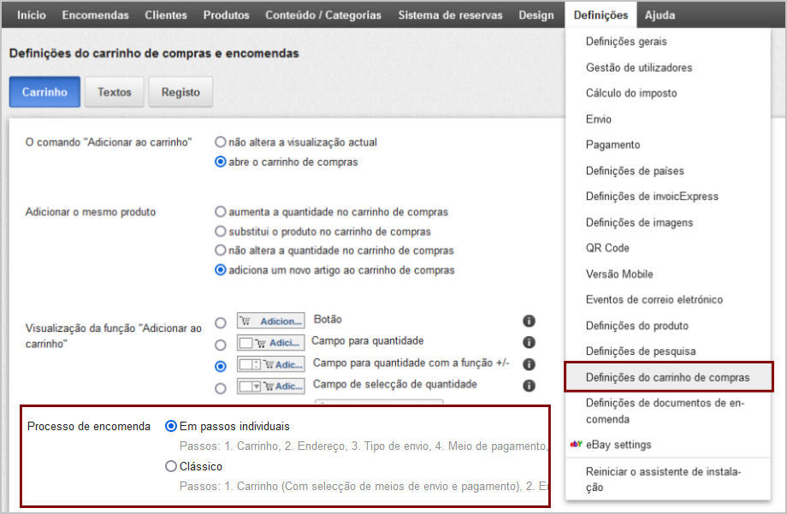Click the quantity selection dropdown preview image

270,386
